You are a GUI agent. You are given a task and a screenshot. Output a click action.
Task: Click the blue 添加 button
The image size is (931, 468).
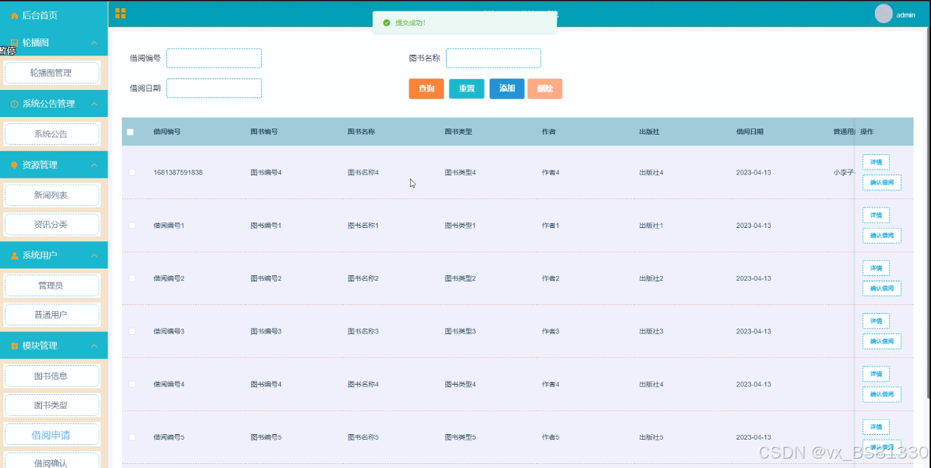tap(507, 89)
